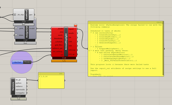Screen dimensions: 172x105
Task: Click the {0;0} header of the error panel
Action: point(125,22)
